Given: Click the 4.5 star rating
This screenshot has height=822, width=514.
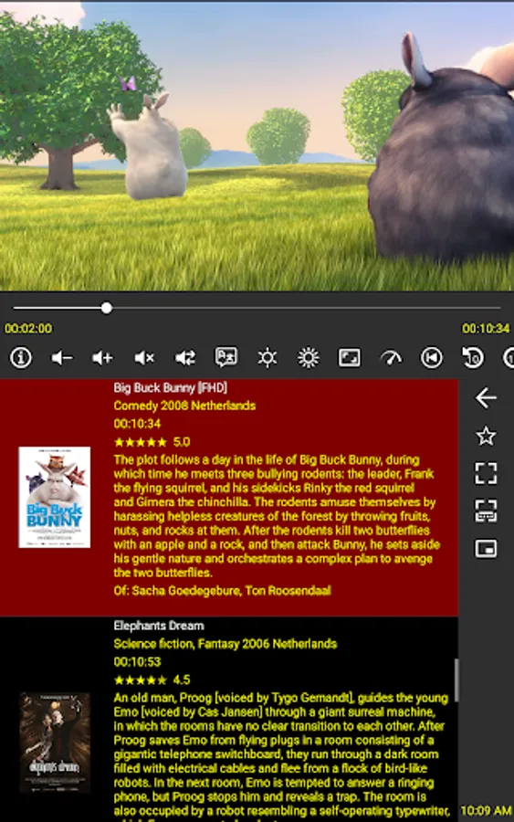Looking at the screenshot, I should [x=152, y=680].
